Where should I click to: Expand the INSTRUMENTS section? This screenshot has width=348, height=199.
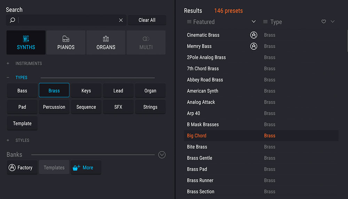point(8,64)
